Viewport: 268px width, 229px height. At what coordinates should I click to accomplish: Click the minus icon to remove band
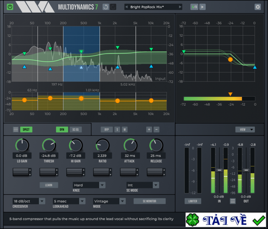click(156, 129)
